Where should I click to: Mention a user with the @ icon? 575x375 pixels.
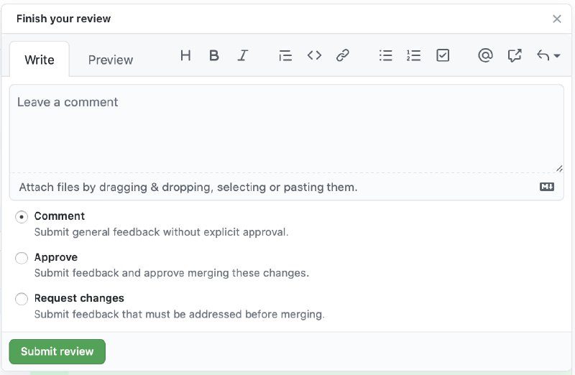click(485, 55)
